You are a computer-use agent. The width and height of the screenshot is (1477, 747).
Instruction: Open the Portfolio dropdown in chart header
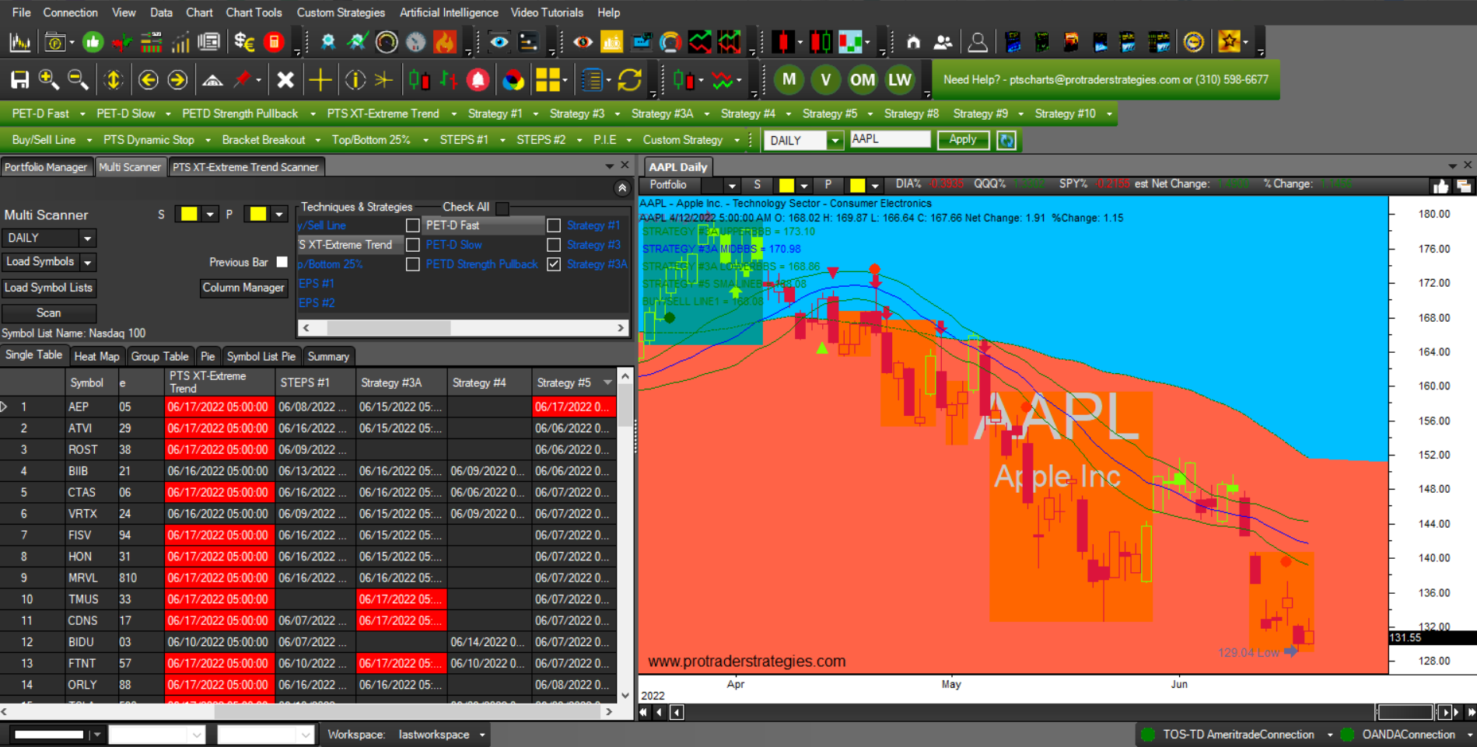731,186
